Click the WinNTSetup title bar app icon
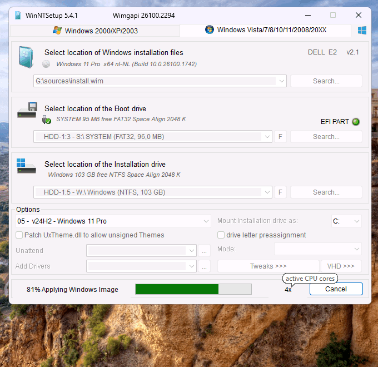Image resolution: width=378 pixels, height=367 pixels. [18, 15]
